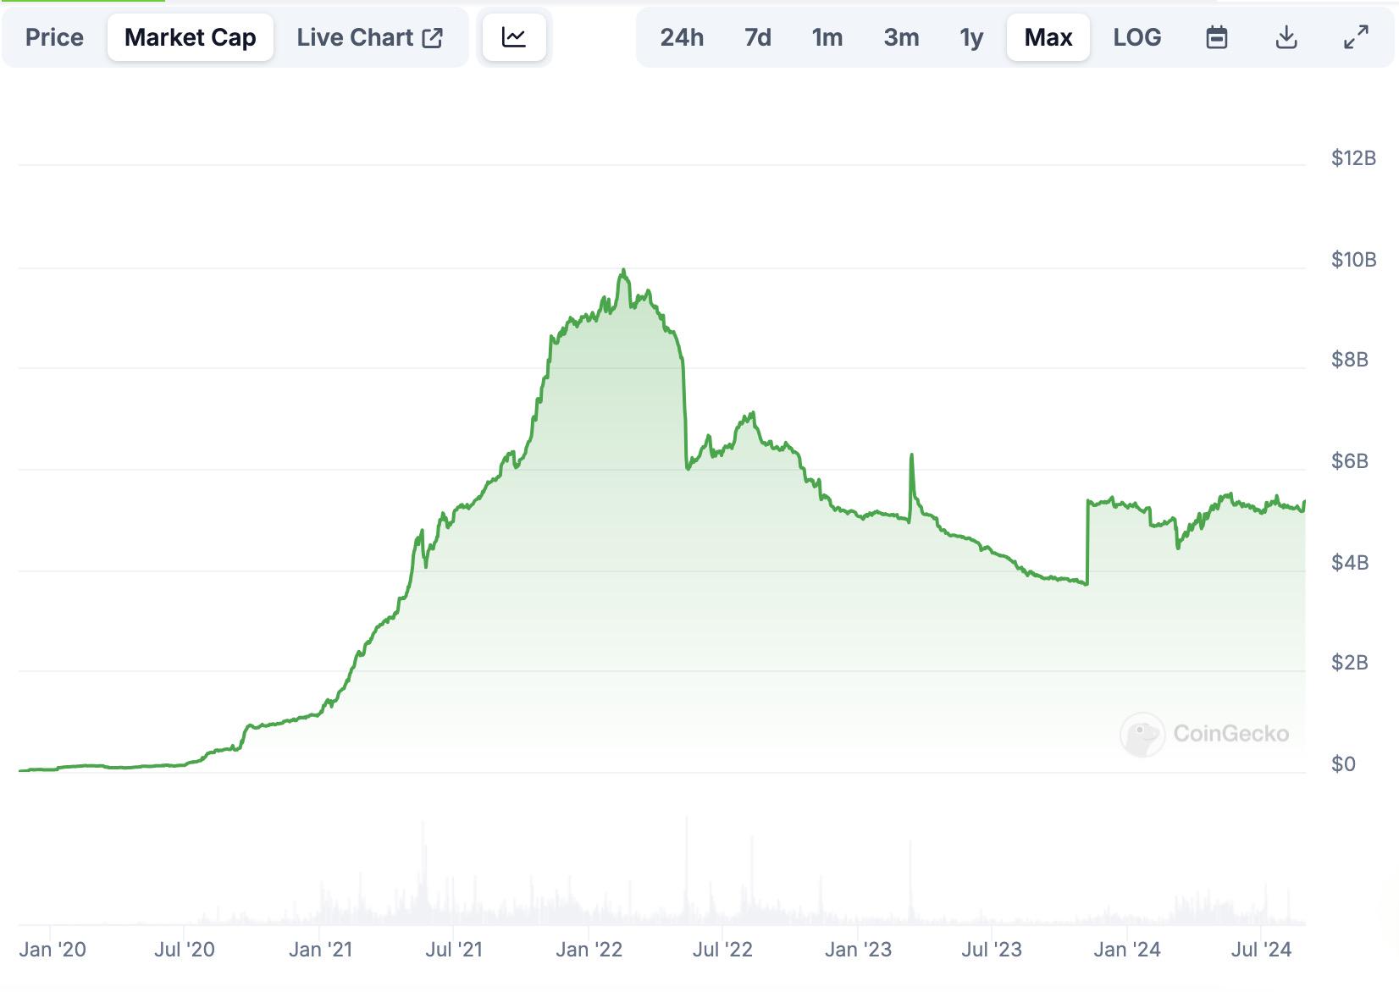The width and height of the screenshot is (1399, 992).
Task: Click the market cap peak near $10B
Action: point(623,271)
